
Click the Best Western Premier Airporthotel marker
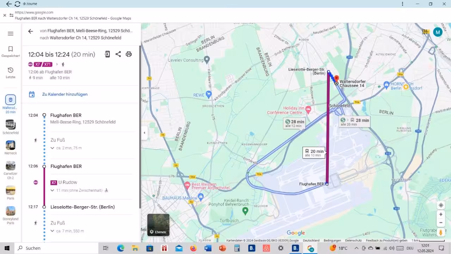187,185
